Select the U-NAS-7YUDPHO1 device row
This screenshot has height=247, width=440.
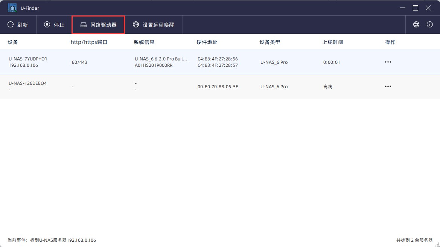point(28,59)
